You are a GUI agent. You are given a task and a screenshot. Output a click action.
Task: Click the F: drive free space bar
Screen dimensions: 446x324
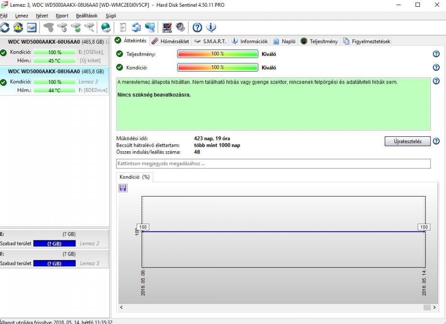pos(54,264)
